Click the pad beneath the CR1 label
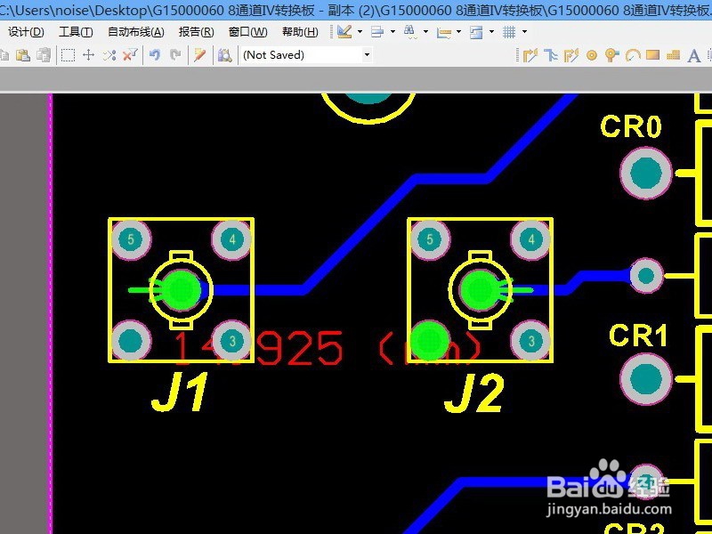Screen dimensions: 712x534 (646, 379)
